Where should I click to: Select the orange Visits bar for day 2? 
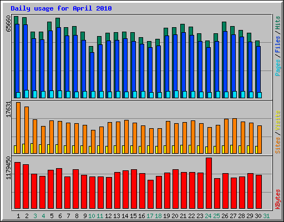(27, 130)
